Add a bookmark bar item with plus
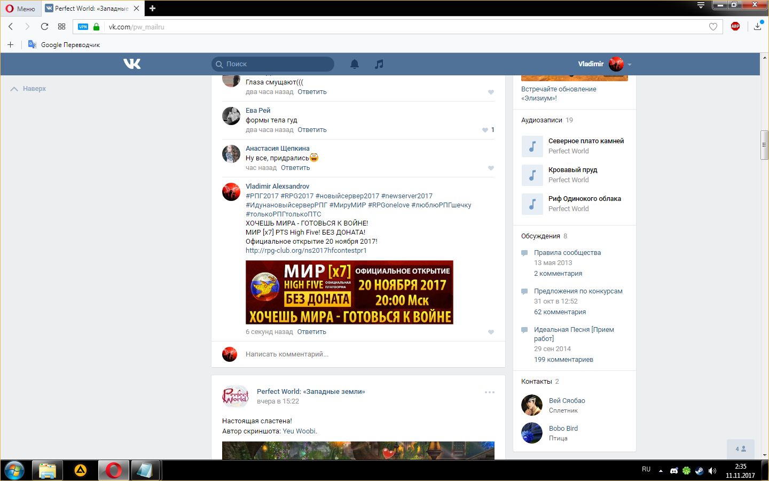Image resolution: width=769 pixels, height=481 pixels. click(10, 44)
